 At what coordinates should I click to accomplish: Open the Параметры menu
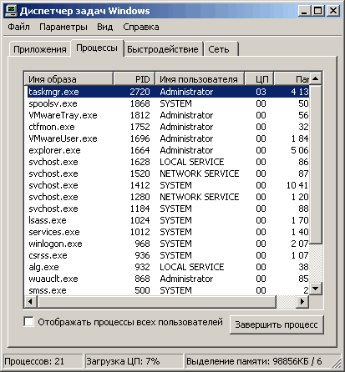point(63,27)
